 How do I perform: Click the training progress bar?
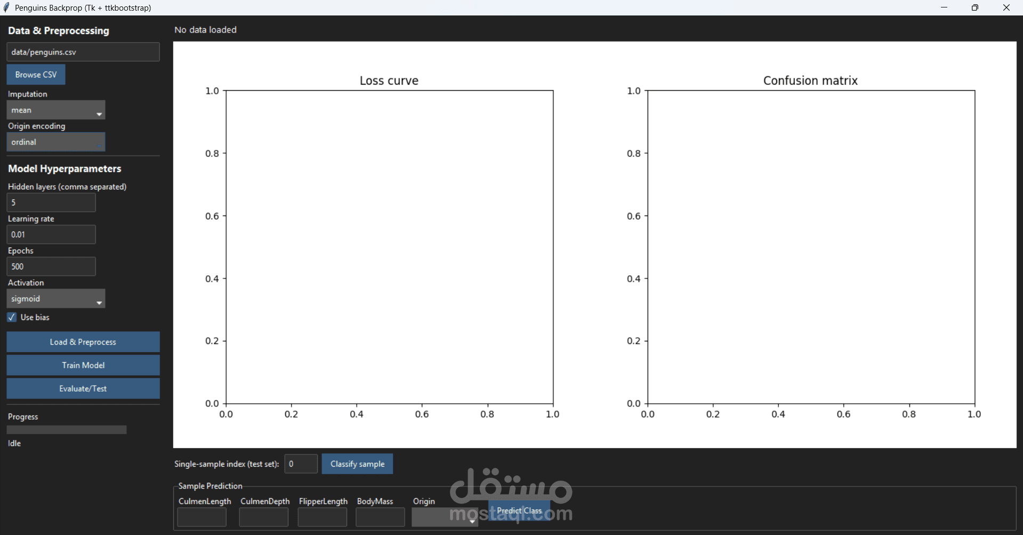[67, 430]
